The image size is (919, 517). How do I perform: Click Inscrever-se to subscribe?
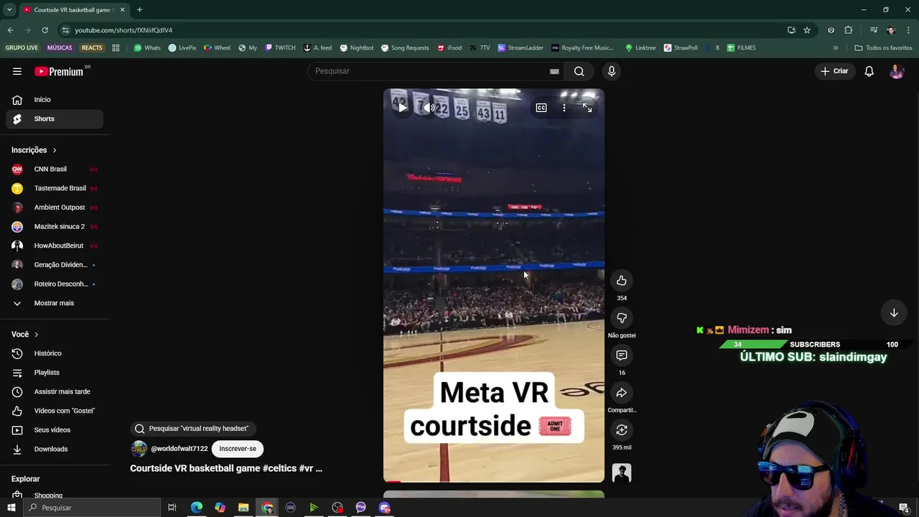coord(238,449)
